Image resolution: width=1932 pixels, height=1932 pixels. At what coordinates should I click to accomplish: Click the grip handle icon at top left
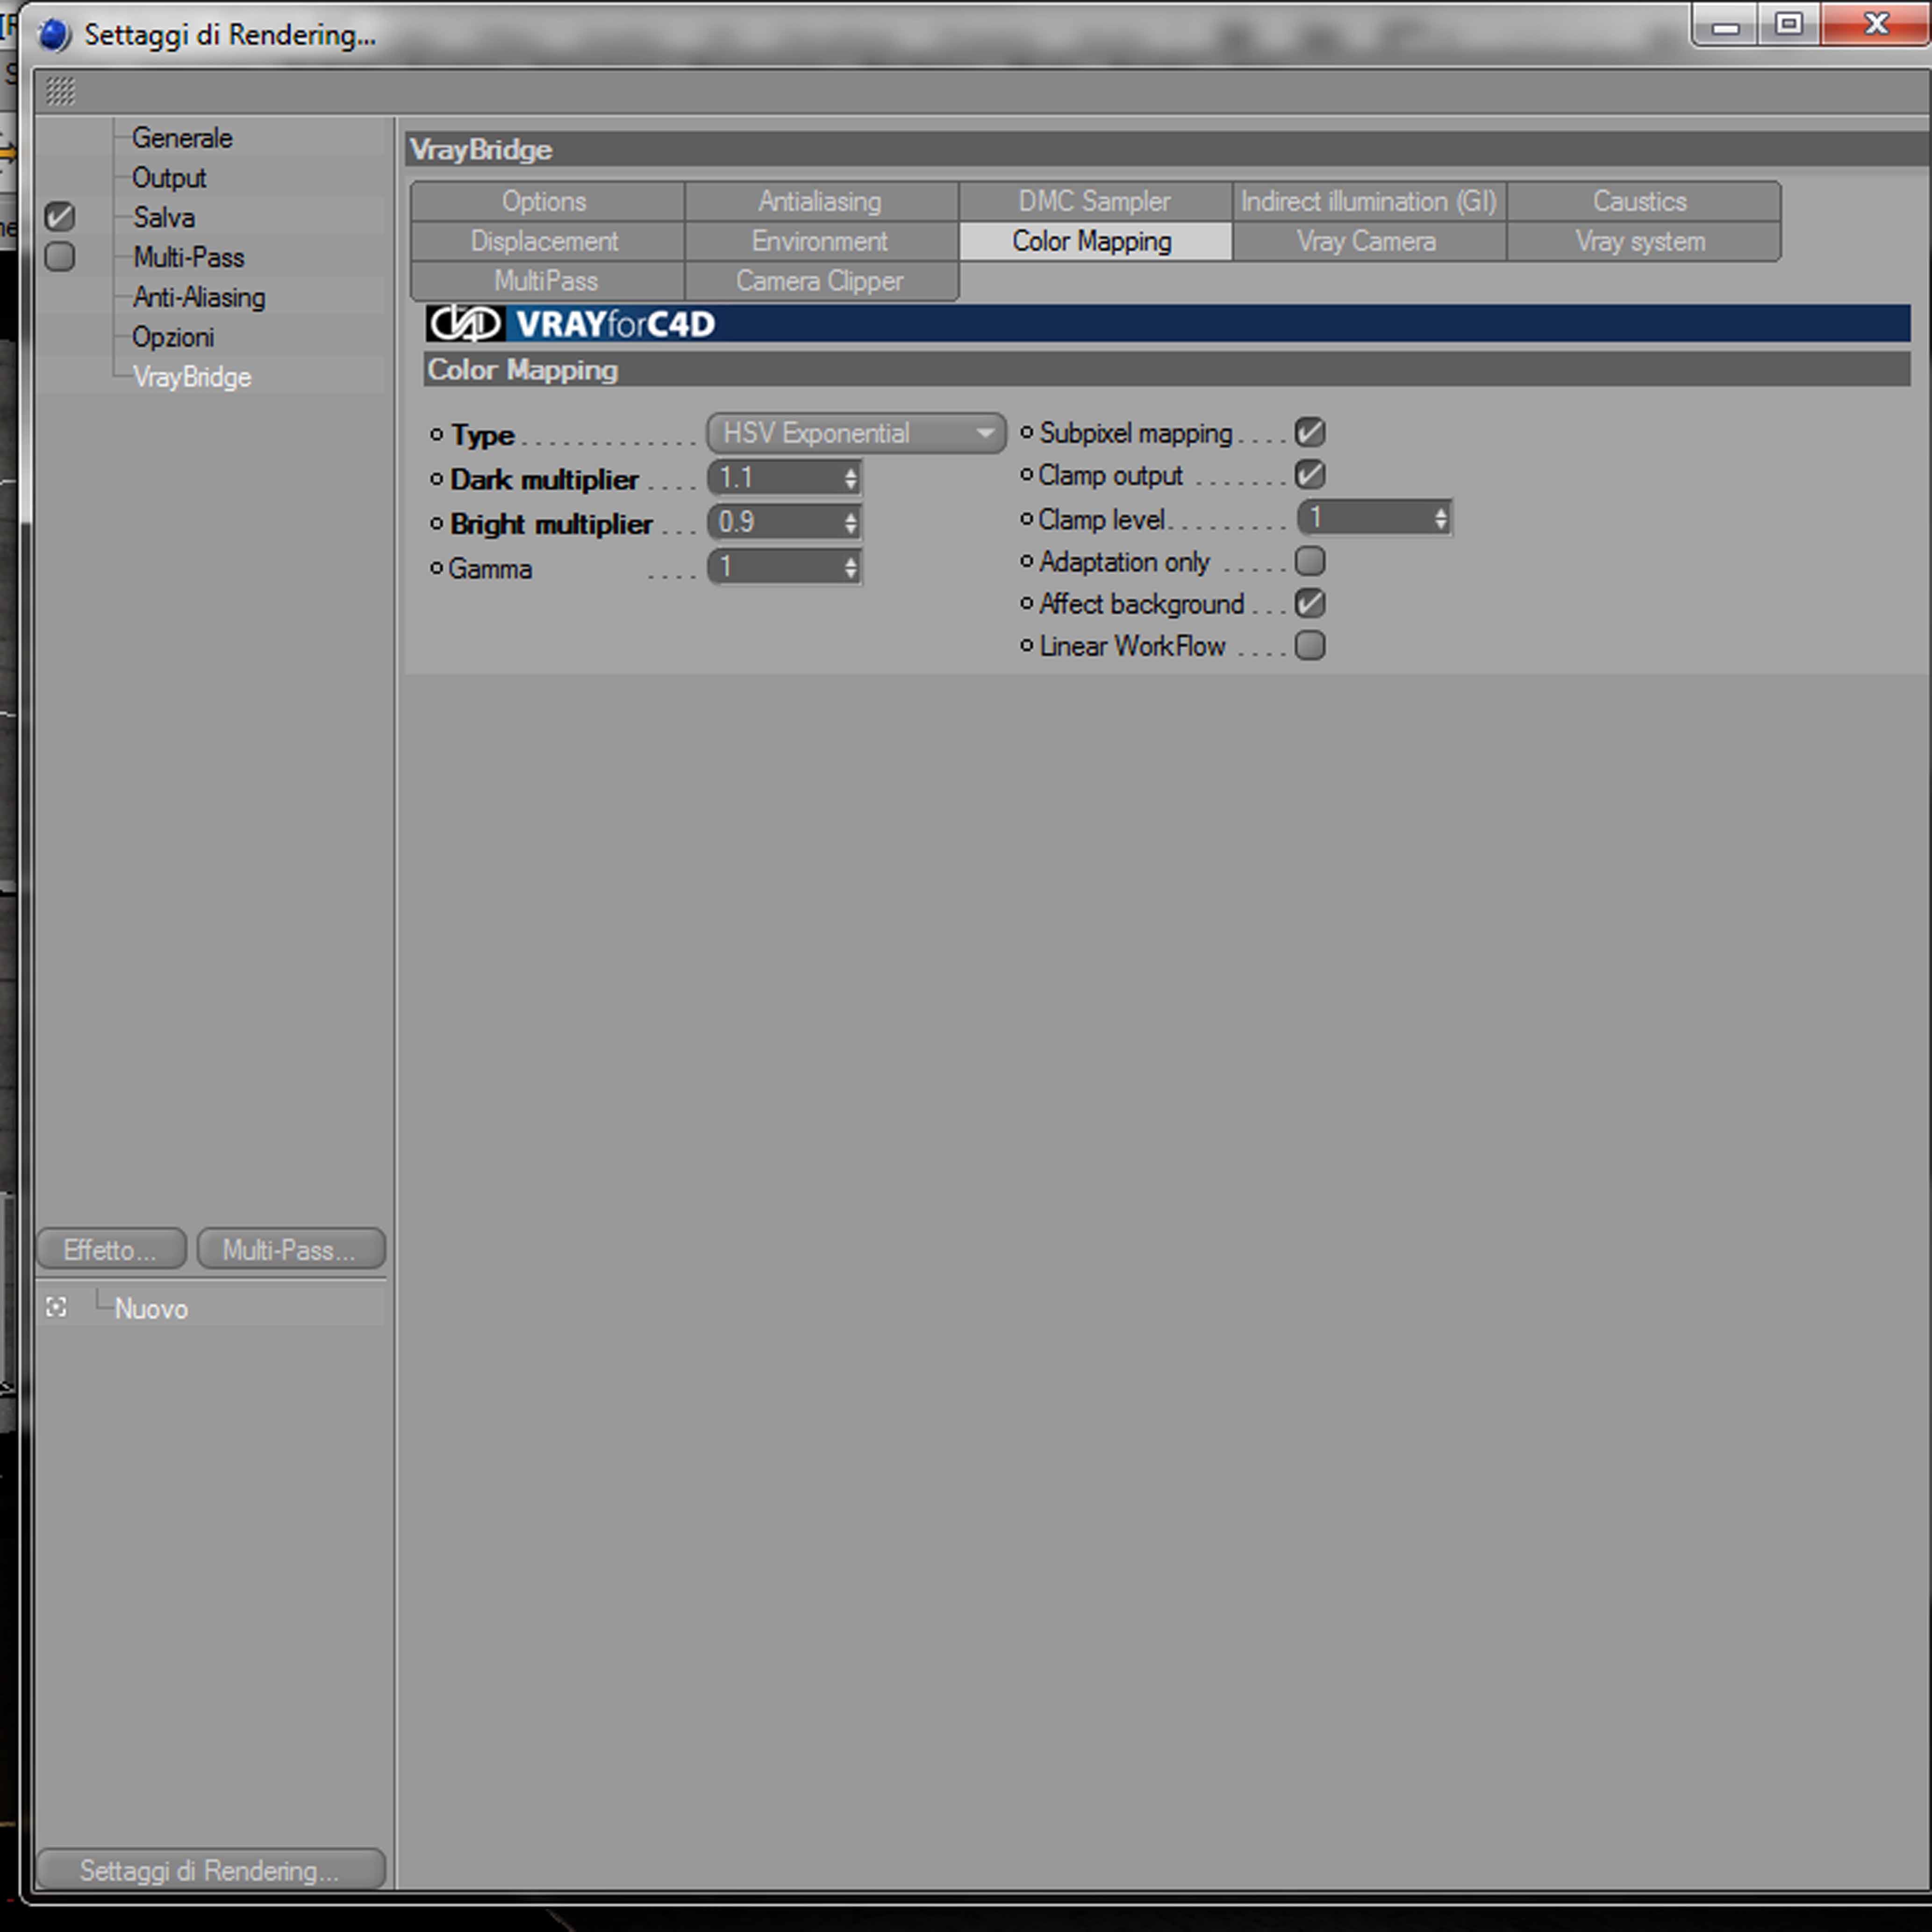(x=60, y=91)
